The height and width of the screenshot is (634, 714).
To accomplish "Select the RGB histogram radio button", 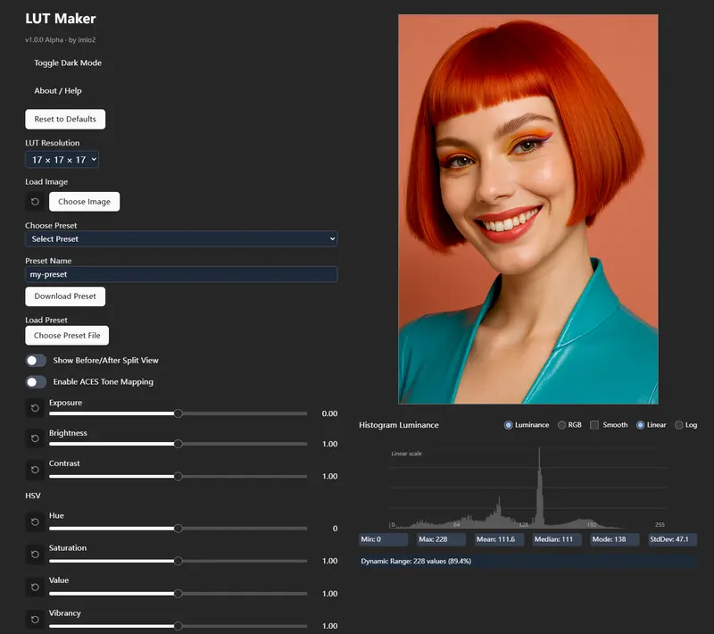I will coord(562,425).
